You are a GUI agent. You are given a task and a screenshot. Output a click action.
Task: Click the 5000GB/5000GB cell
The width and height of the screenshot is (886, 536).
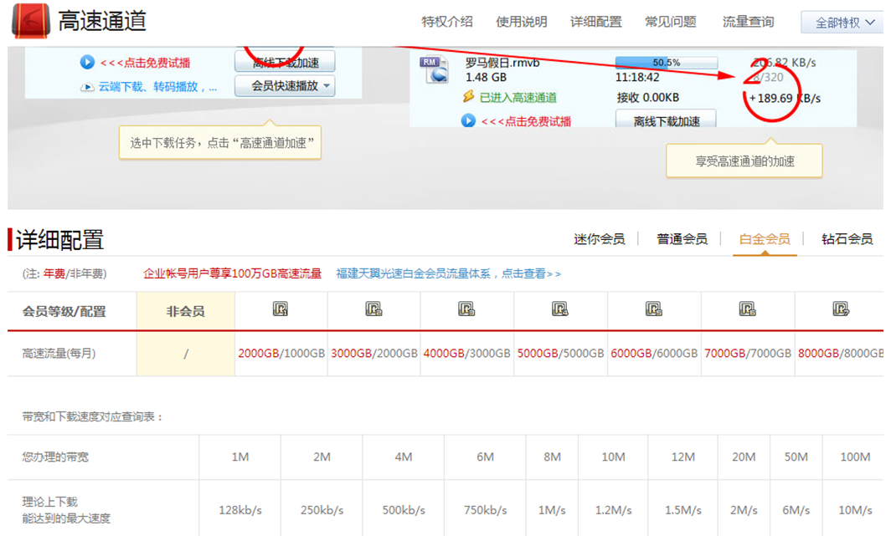click(560, 353)
